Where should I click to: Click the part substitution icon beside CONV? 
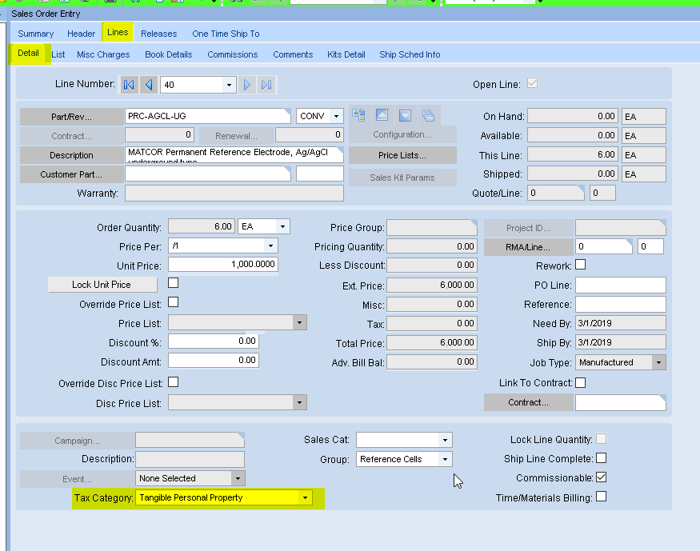(359, 115)
